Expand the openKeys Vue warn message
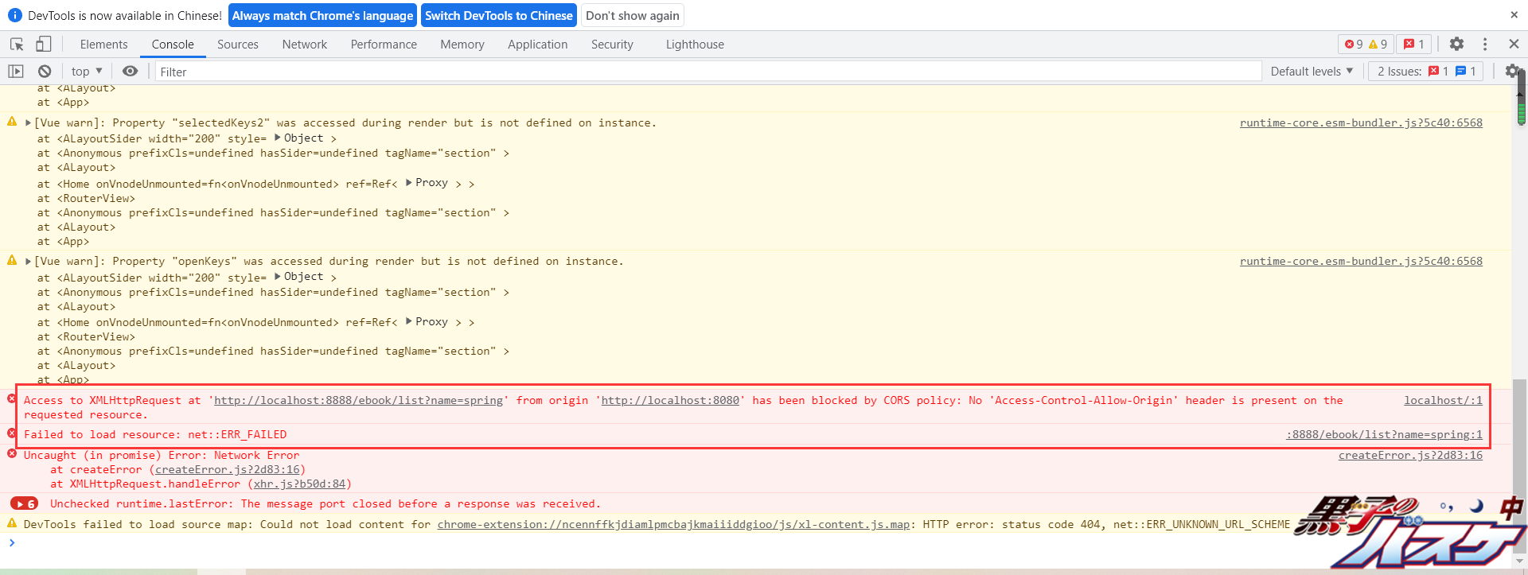1528x575 pixels. pyautogui.click(x=29, y=262)
